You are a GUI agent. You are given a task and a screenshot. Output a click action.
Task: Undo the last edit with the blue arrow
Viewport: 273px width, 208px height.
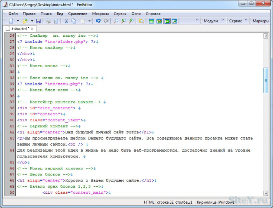tap(98, 21)
